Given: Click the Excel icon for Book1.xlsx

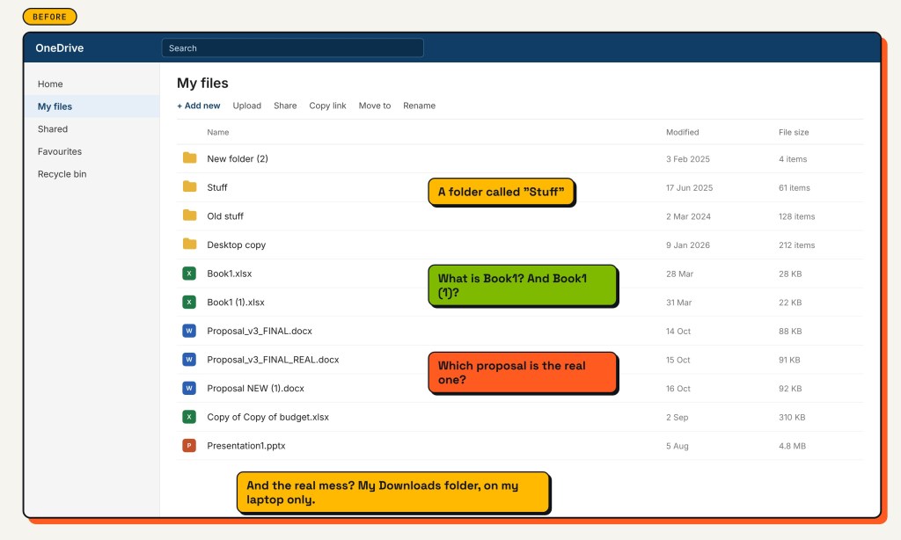Looking at the screenshot, I should tap(189, 274).
